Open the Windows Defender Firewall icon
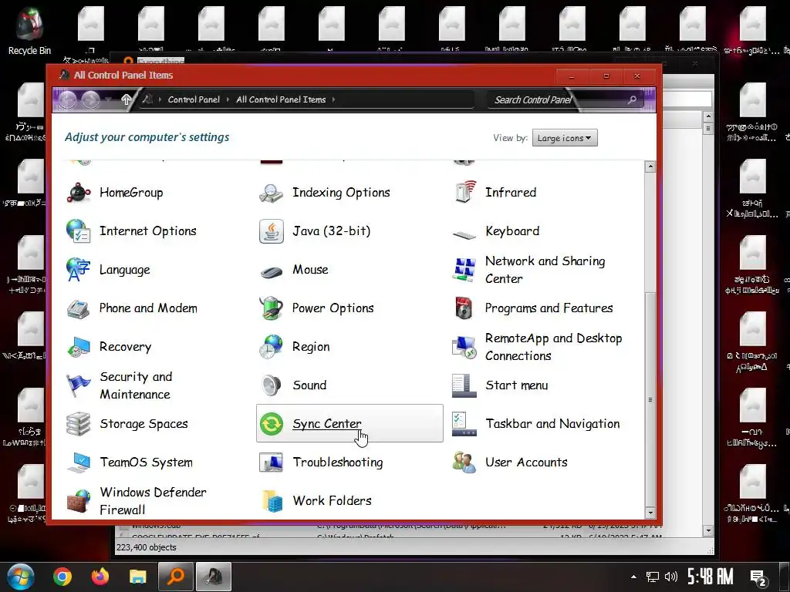The image size is (790, 592). click(x=79, y=501)
